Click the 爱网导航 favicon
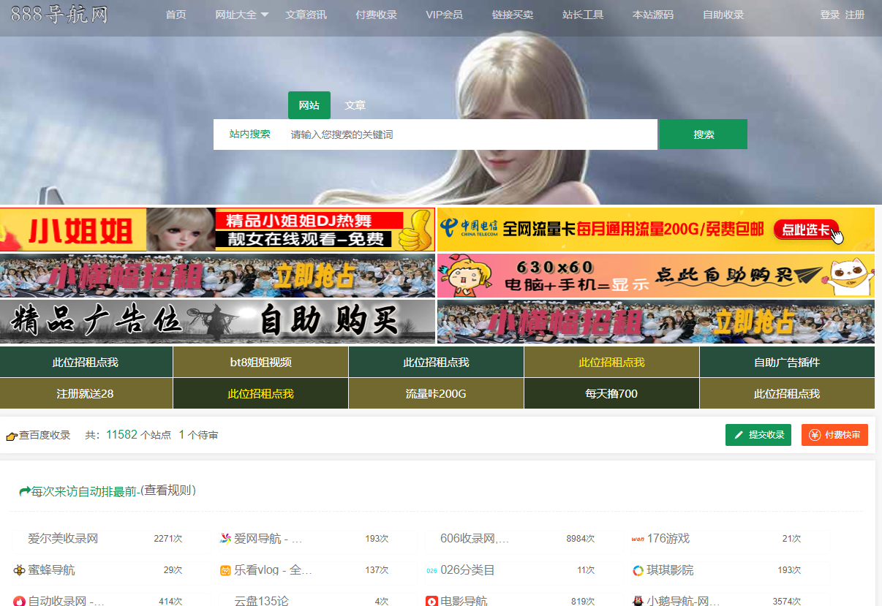The width and height of the screenshot is (882, 606). 225,539
